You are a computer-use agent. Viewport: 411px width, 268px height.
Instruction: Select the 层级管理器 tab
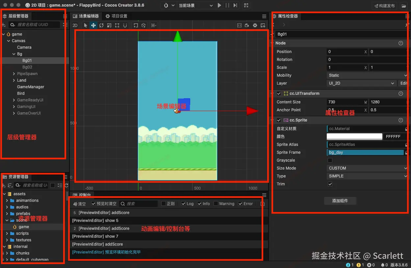[x=16, y=16]
